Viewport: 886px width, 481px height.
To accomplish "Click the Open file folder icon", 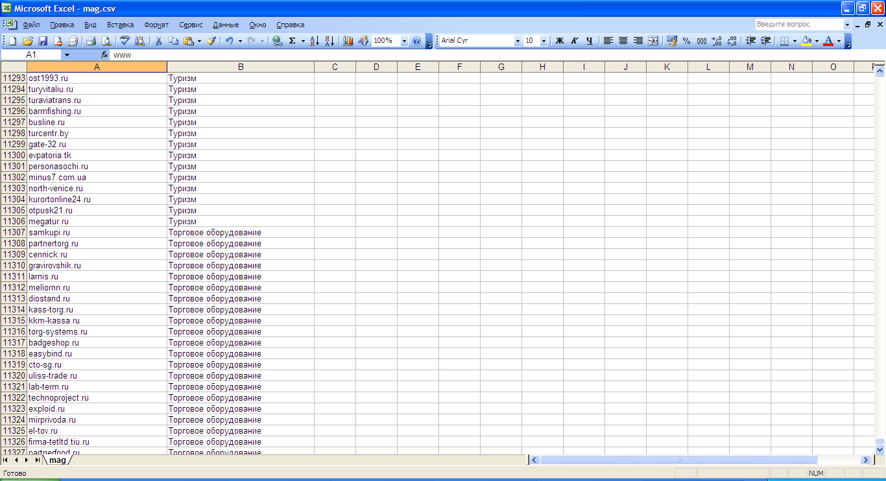I will pyautogui.click(x=28, y=41).
